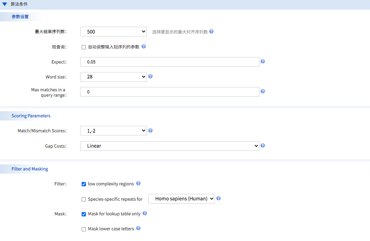The height and width of the screenshot is (241, 370).
Task: Open help for Mask lower case letters
Action: [138, 229]
